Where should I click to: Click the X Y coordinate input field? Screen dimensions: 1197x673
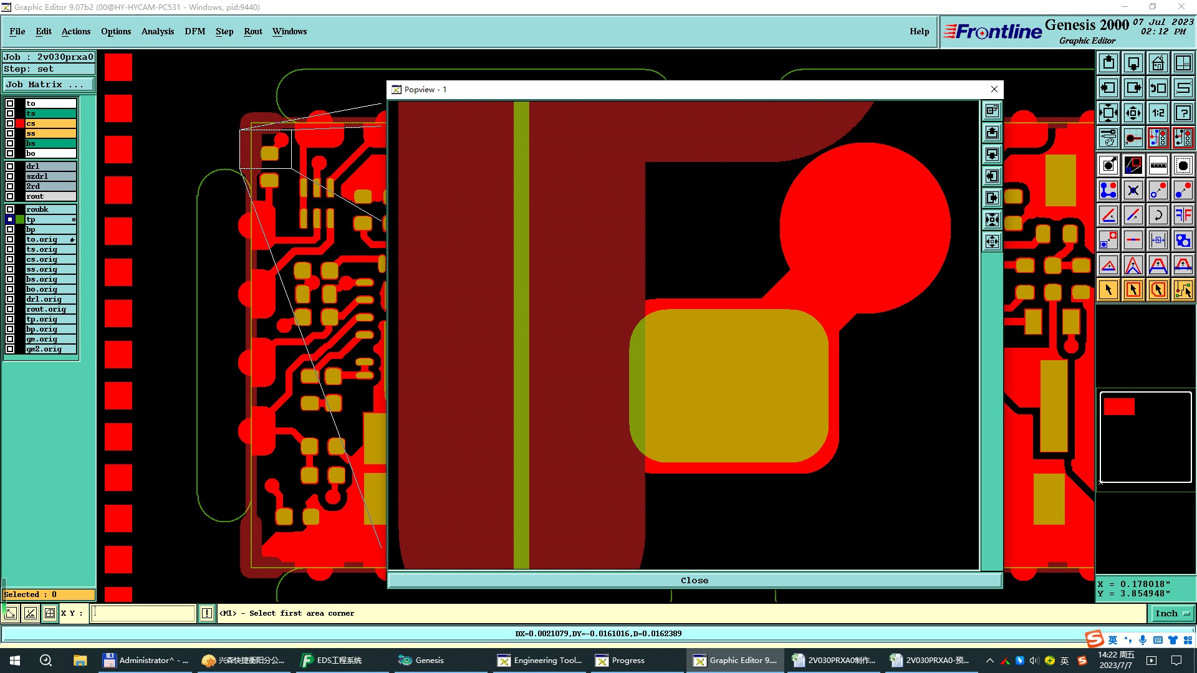[143, 614]
